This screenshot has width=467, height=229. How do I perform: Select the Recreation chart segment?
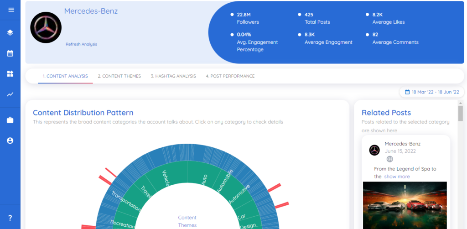point(122,224)
